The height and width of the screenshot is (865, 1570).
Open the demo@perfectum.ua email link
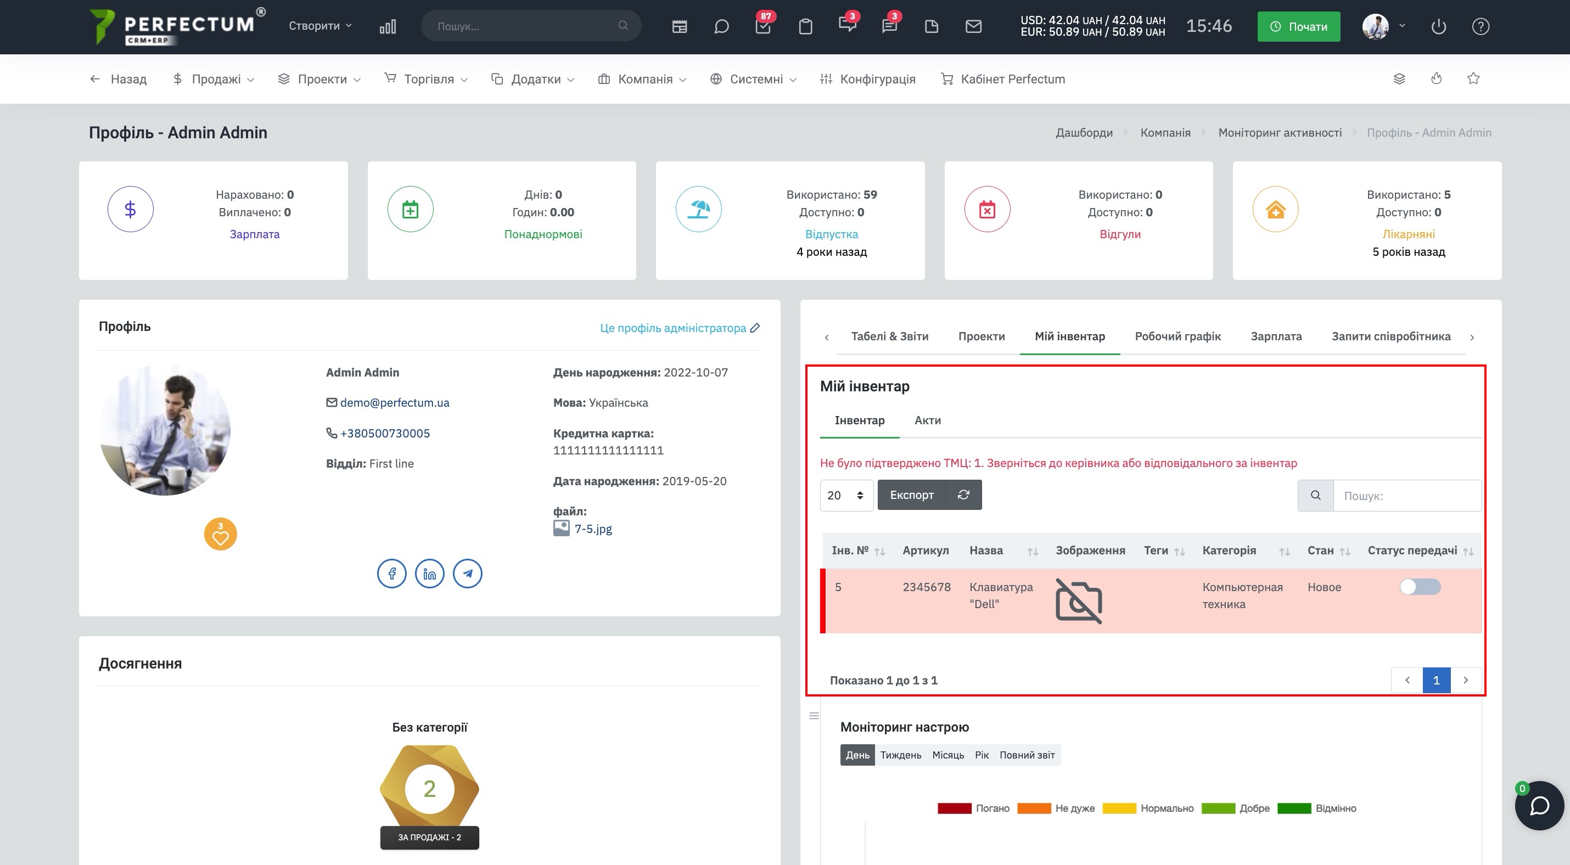tap(394, 402)
